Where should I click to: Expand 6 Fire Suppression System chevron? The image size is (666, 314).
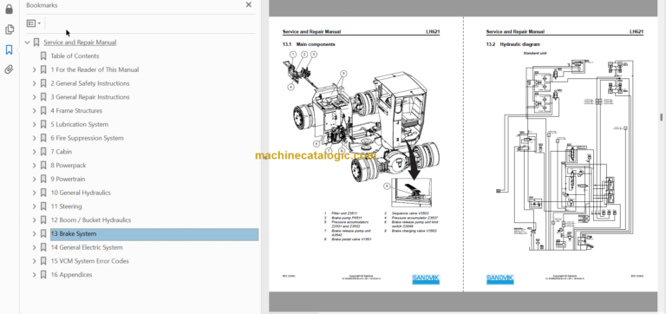point(35,138)
